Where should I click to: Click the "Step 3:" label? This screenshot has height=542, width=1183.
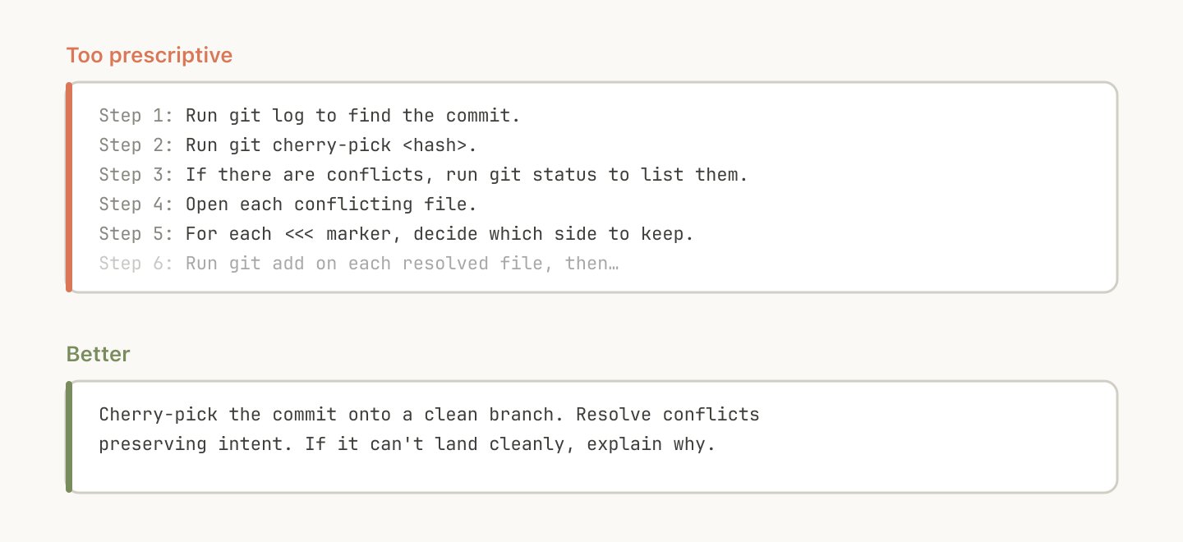coord(136,175)
